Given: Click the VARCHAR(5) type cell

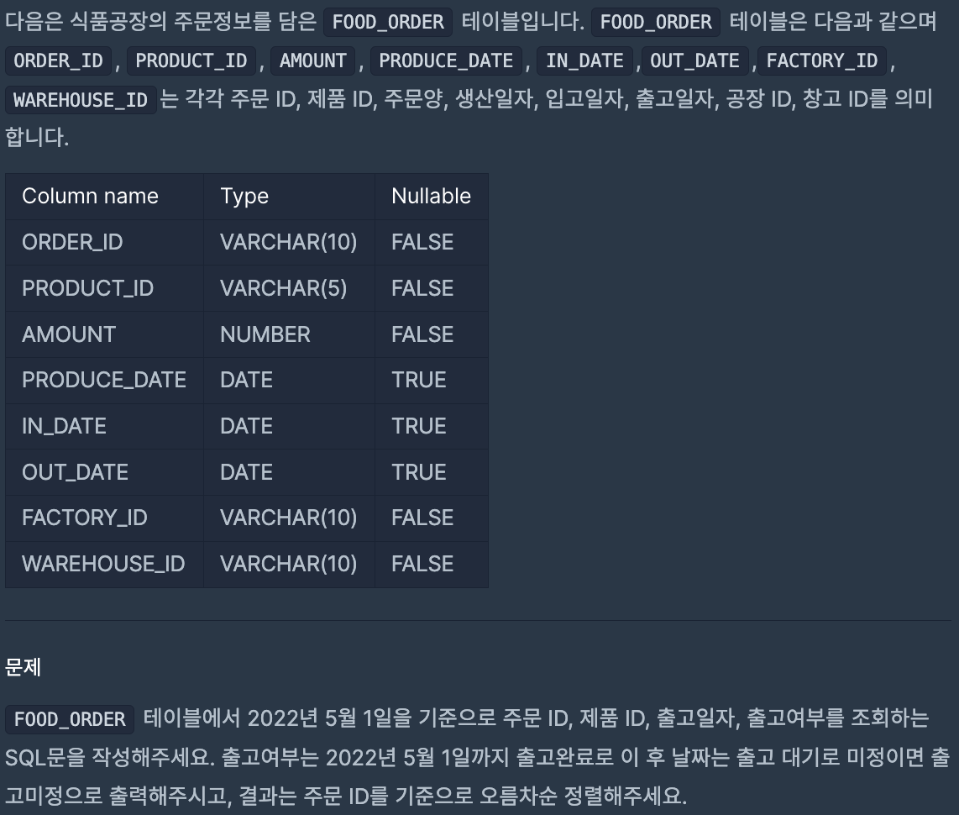Looking at the screenshot, I should [289, 288].
